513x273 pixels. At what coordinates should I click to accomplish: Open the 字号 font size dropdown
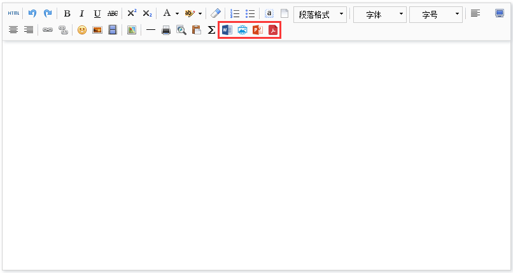(436, 15)
